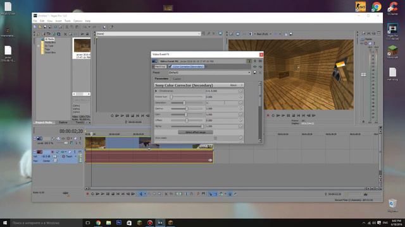Minimize the video track header
405x227 pixels.
35,138
